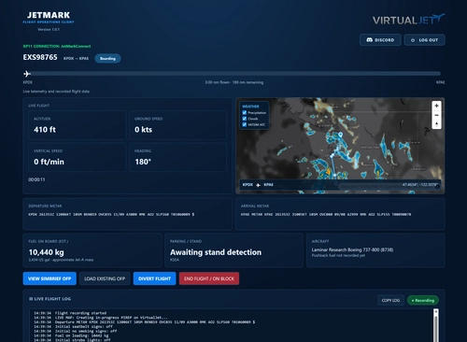
Task: Click the KPDX – KPAE route text in header
Action: click(x=77, y=59)
